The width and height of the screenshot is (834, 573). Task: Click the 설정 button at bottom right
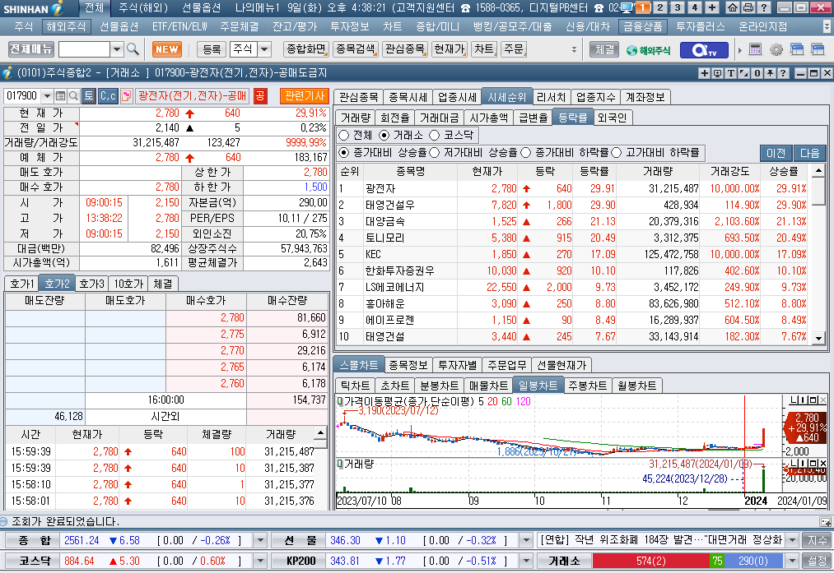click(817, 560)
